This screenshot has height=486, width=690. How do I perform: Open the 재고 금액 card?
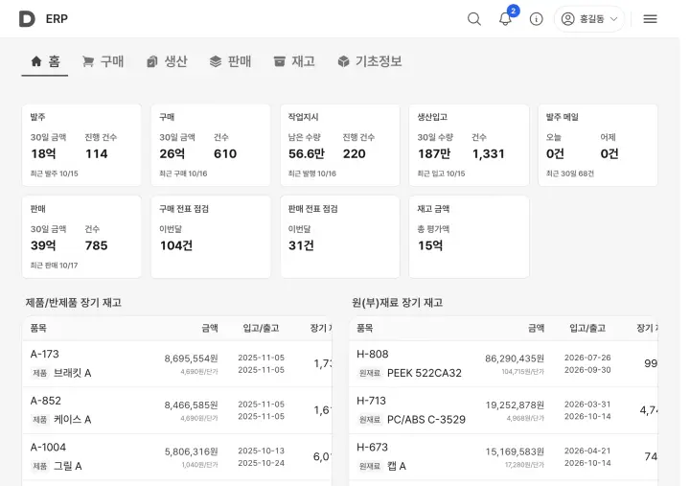(469, 237)
